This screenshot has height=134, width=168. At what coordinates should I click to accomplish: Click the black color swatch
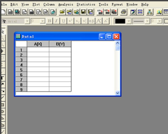(120, 21)
